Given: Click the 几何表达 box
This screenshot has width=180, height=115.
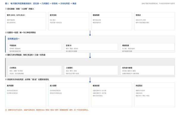Looking at the screenshot, I should point(35,70).
